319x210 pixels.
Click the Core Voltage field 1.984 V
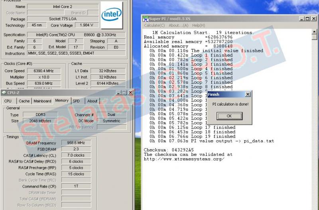87,25
